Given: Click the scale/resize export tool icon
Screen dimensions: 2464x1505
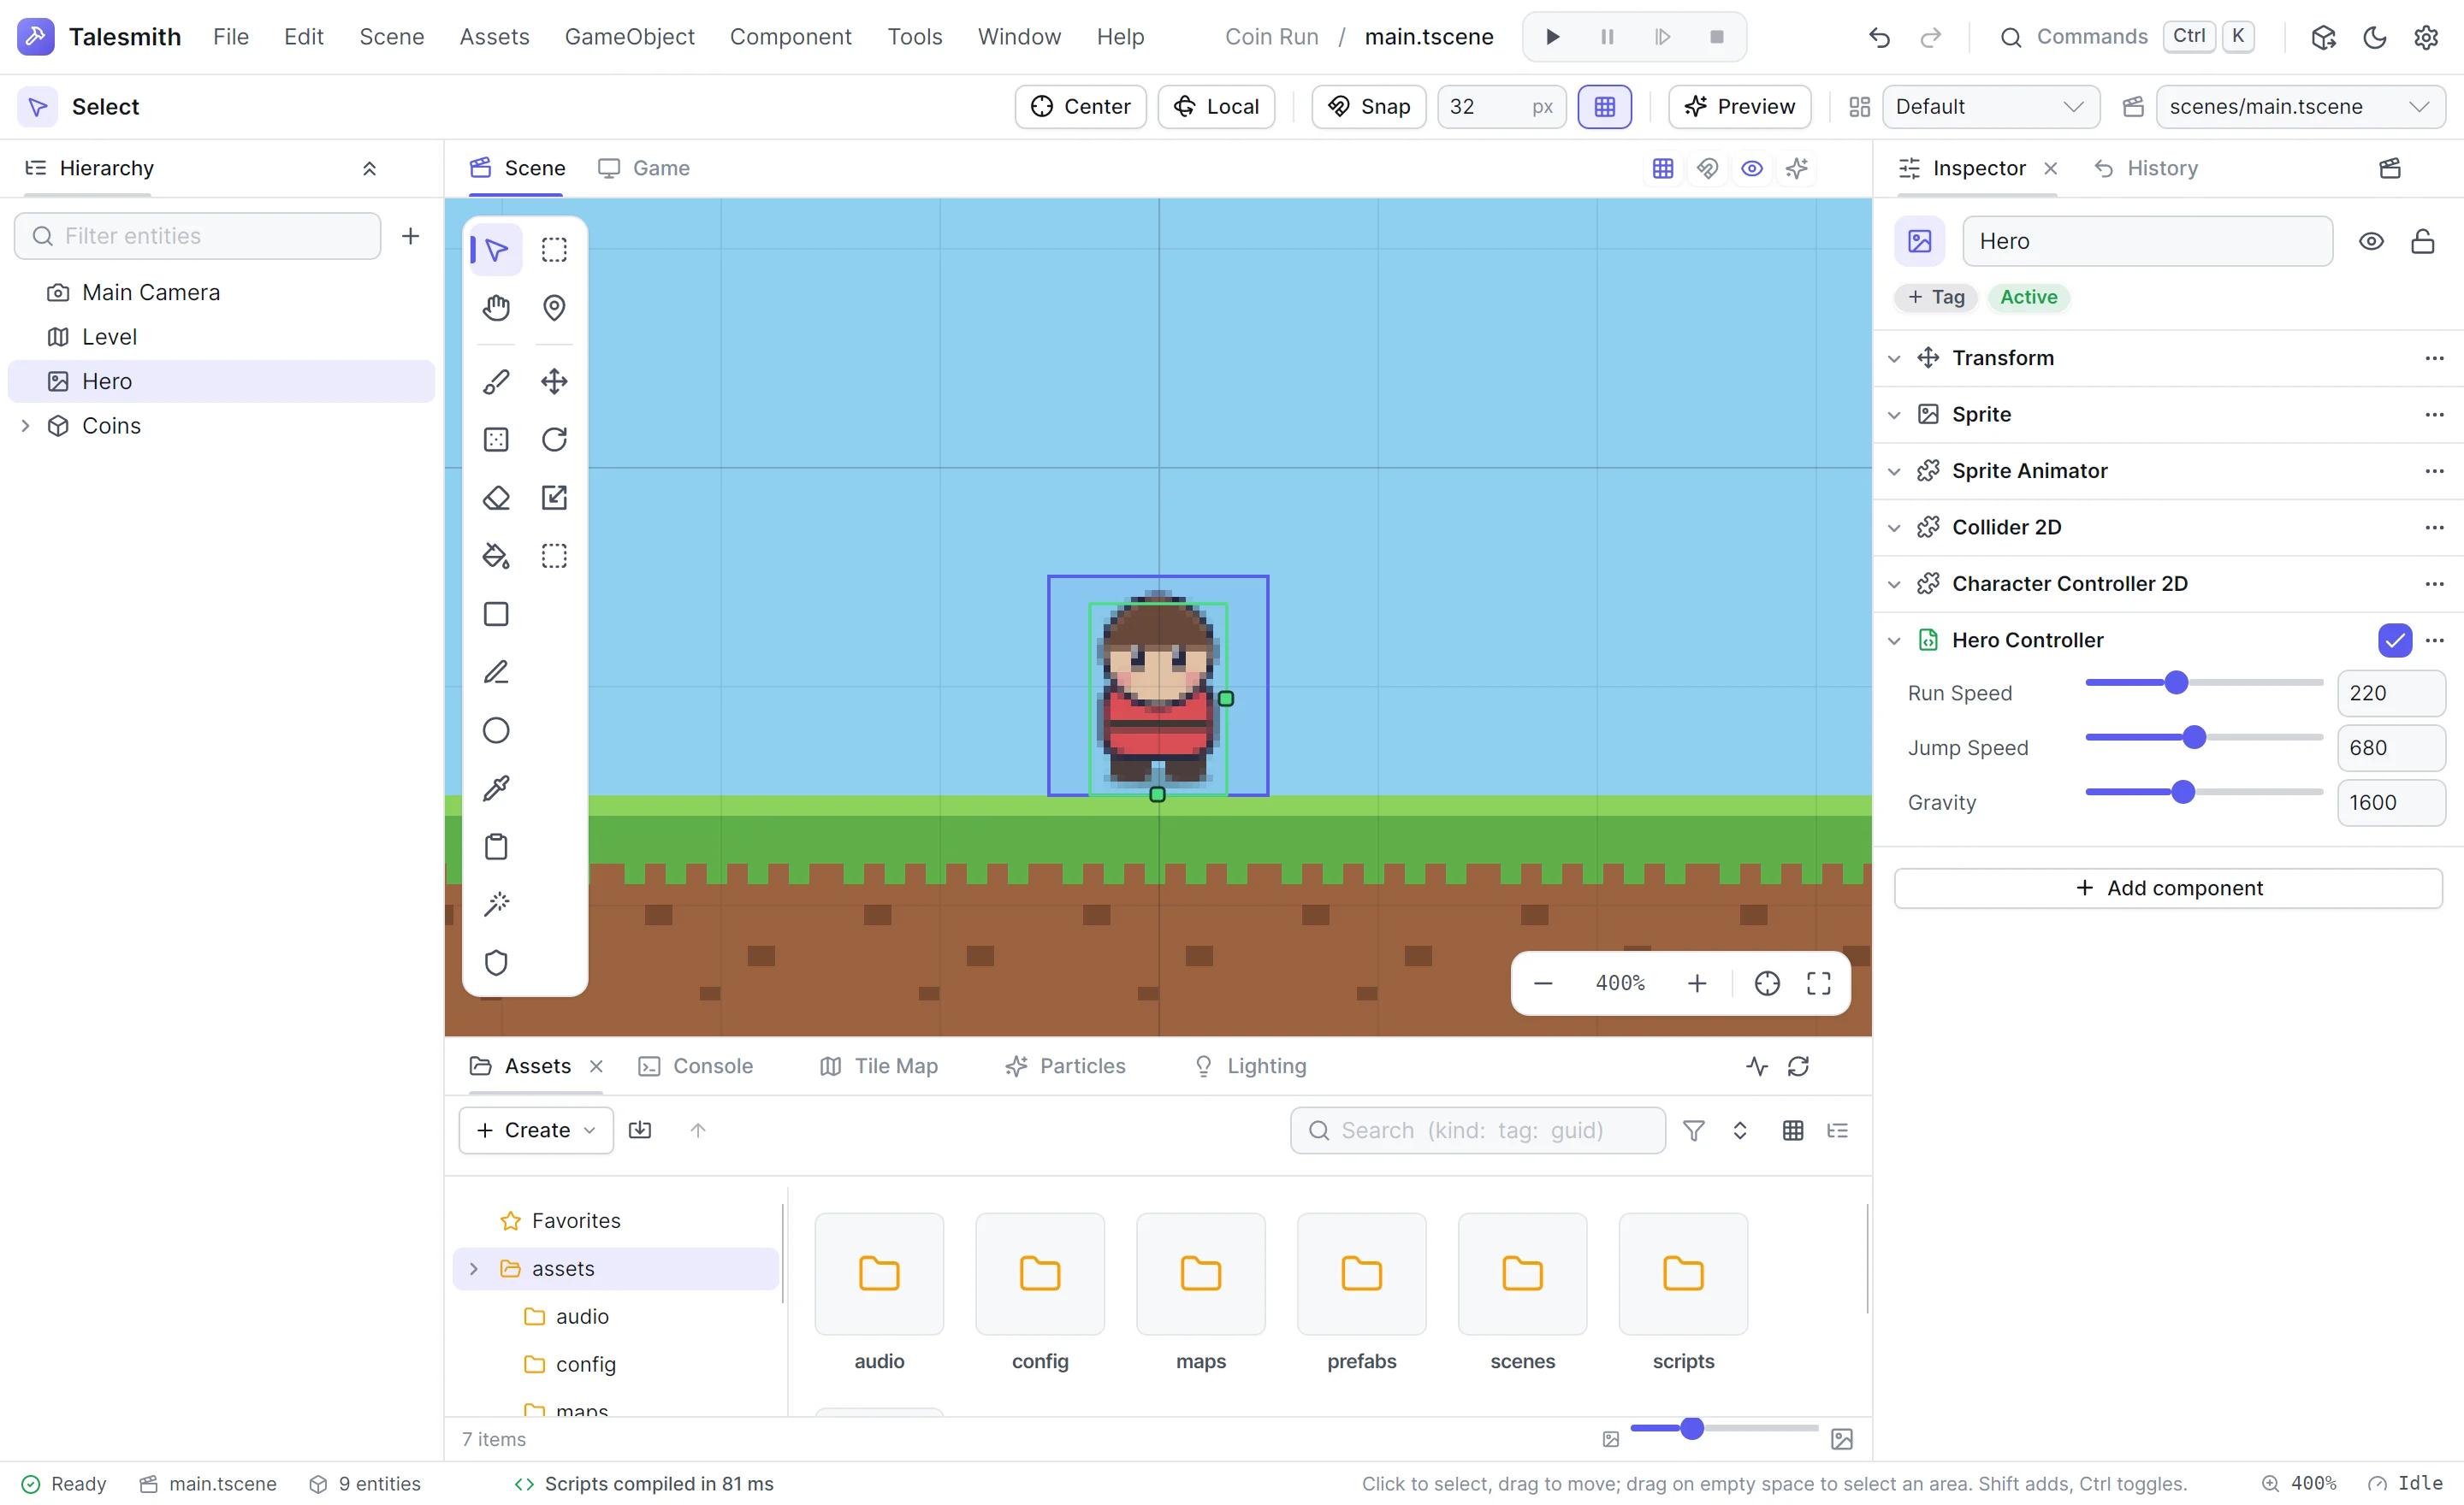Looking at the screenshot, I should pos(554,498).
